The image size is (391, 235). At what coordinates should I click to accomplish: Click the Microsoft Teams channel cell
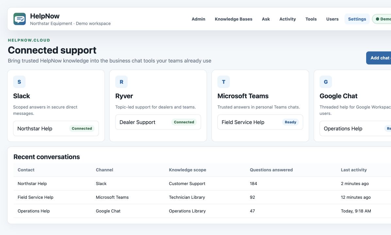click(x=112, y=197)
